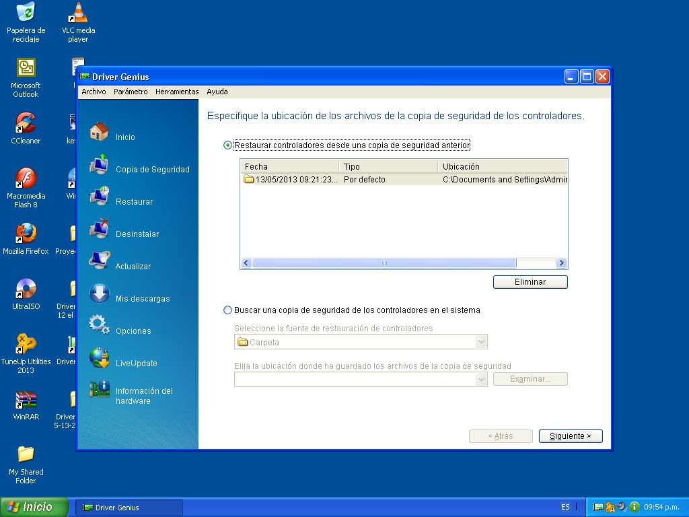This screenshot has height=517, width=689.
Task: Select the 'C:\Documents and Settings' location cell
Action: point(505,179)
